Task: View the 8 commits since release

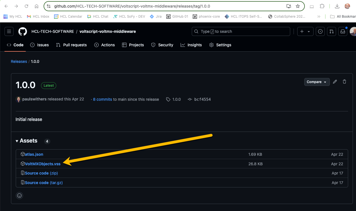Action: (103, 99)
